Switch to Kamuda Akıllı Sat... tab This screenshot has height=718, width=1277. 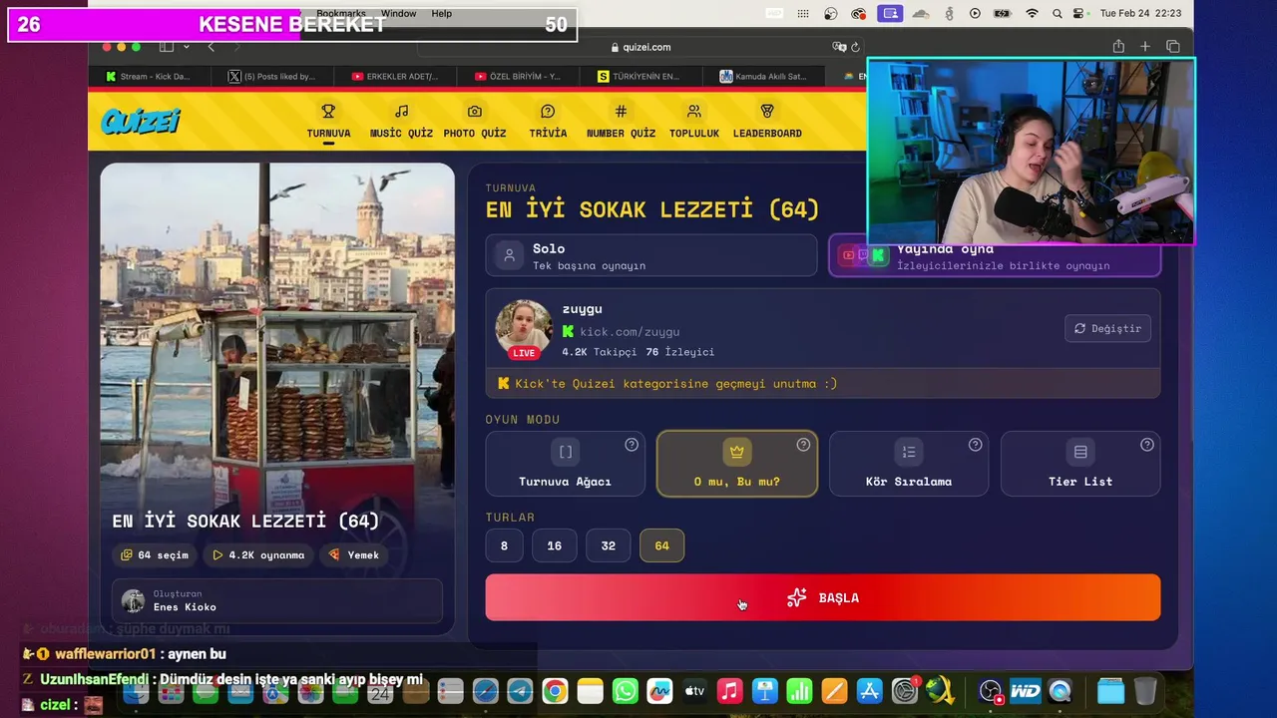click(x=763, y=76)
